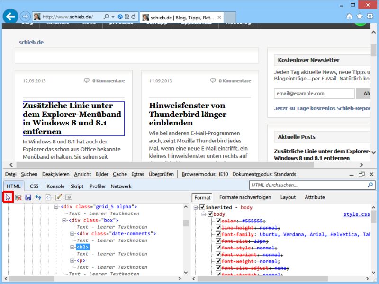This screenshot has width=379, height=284.
Task: Go back with the blue back arrow
Action: point(10,17)
